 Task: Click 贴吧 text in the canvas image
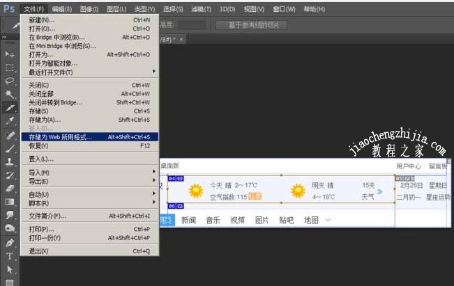coord(287,221)
